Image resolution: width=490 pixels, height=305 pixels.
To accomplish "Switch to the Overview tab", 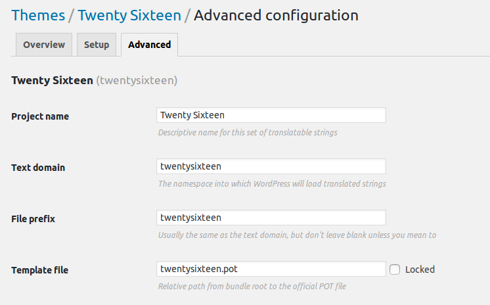I will (x=44, y=45).
